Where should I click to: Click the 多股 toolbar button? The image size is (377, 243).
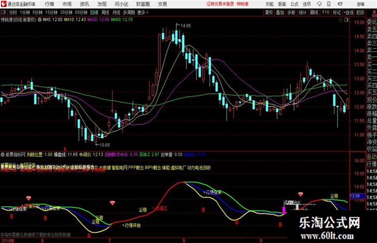(x=291, y=12)
